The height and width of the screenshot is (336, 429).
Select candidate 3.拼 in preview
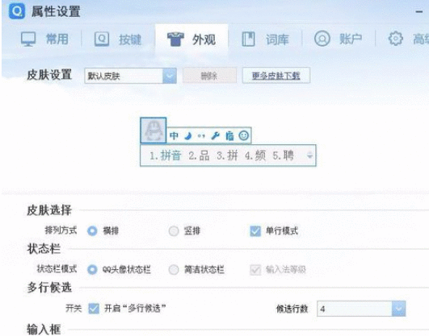point(227,156)
